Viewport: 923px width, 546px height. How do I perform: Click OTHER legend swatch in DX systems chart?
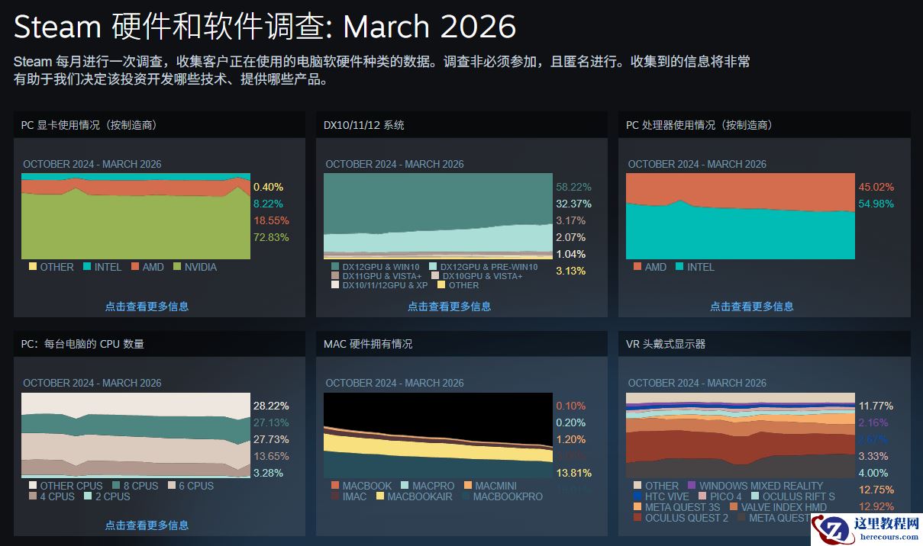[x=441, y=285]
